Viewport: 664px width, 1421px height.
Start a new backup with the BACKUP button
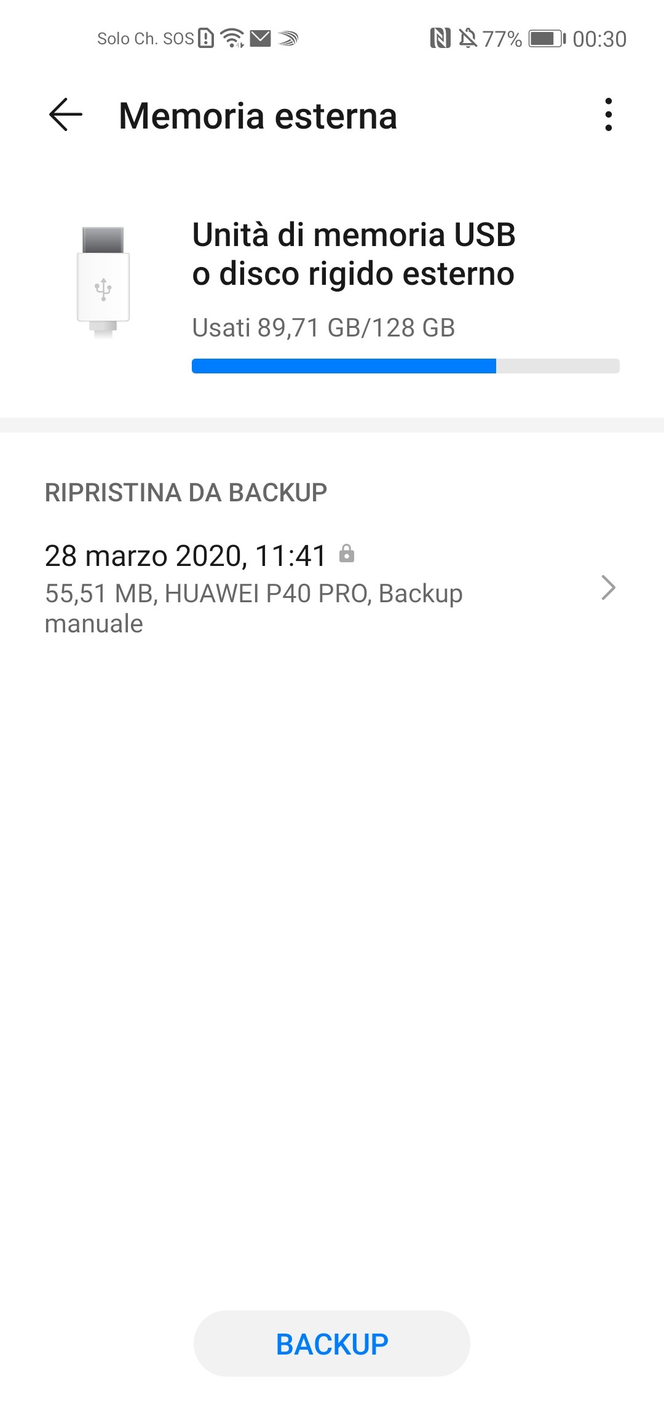(x=332, y=1343)
